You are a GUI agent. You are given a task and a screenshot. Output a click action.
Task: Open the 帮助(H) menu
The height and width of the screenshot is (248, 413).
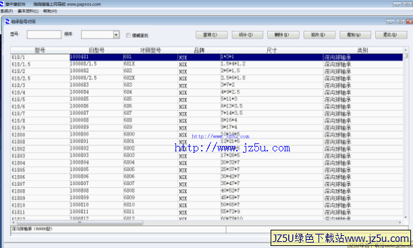[x=50, y=11]
